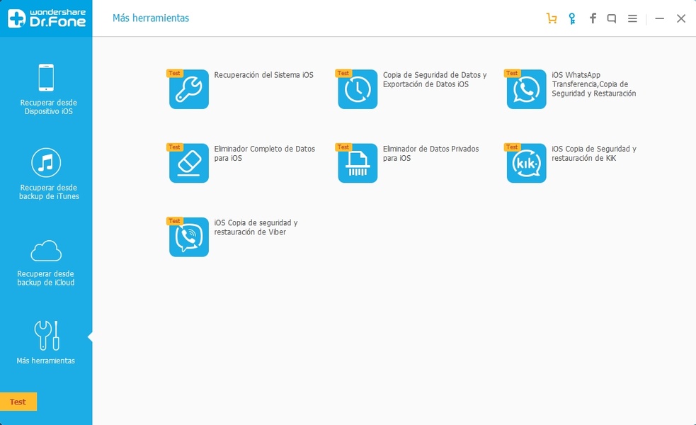Image resolution: width=696 pixels, height=425 pixels.
Task: Click Copia de Seguridad de Datos label
Action: (x=435, y=79)
